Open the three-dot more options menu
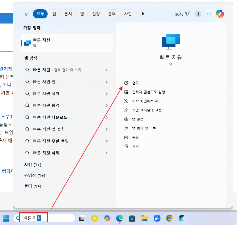The image size is (237, 225). pos(209,14)
